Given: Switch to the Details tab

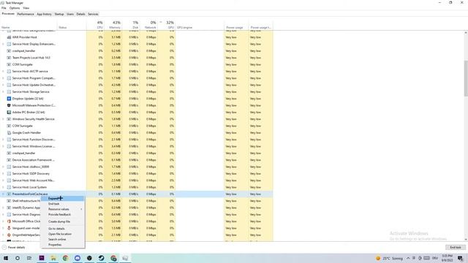Looking at the screenshot, I should coord(80,14).
